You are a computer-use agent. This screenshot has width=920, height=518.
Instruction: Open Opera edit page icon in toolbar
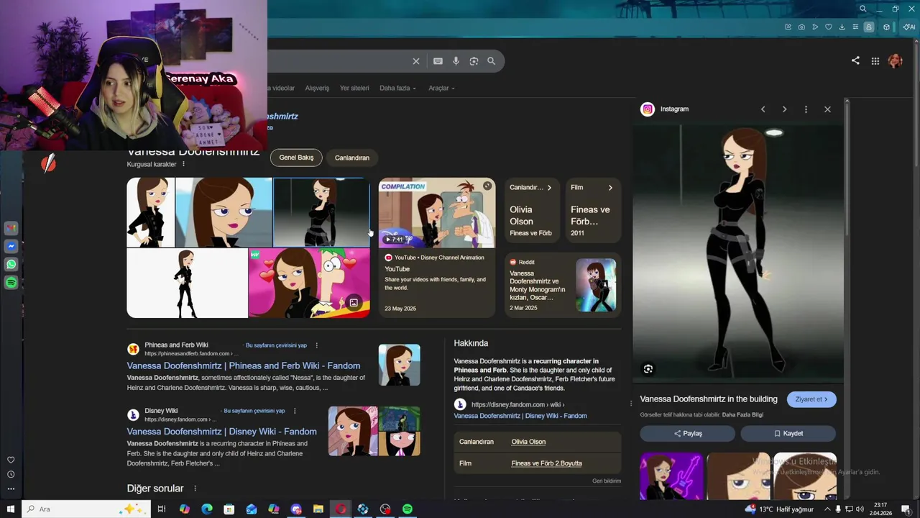[788, 27]
